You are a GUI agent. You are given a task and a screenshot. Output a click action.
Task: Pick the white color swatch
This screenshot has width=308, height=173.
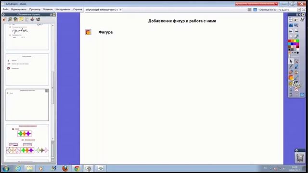coord(297,49)
